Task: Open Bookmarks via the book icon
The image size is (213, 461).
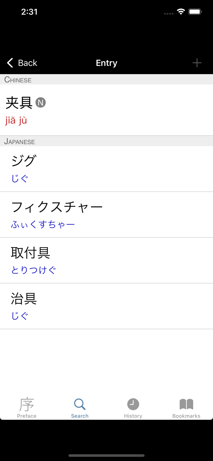Action: coord(186,404)
